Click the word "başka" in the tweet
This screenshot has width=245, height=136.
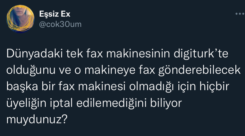click(x=22, y=87)
